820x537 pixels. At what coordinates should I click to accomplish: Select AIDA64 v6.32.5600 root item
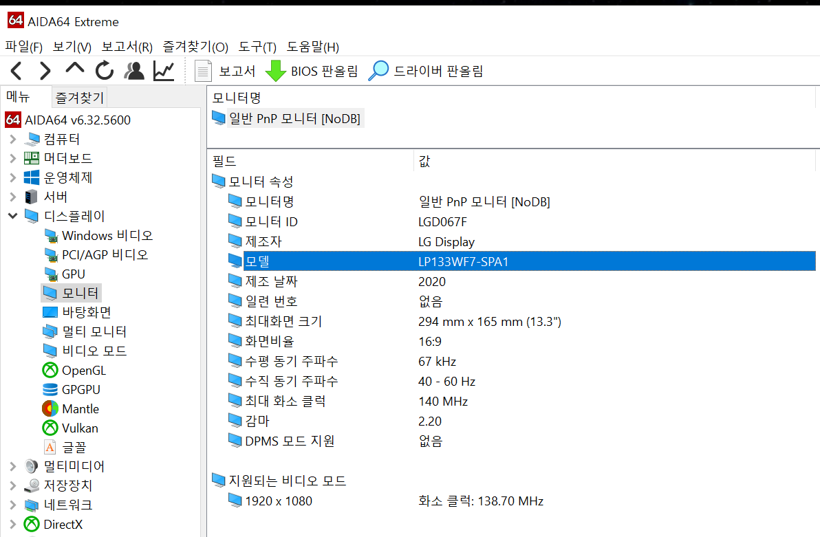68,120
